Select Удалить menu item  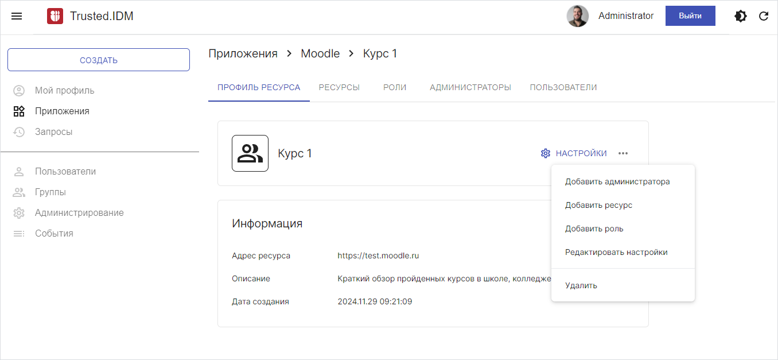[x=623, y=285]
